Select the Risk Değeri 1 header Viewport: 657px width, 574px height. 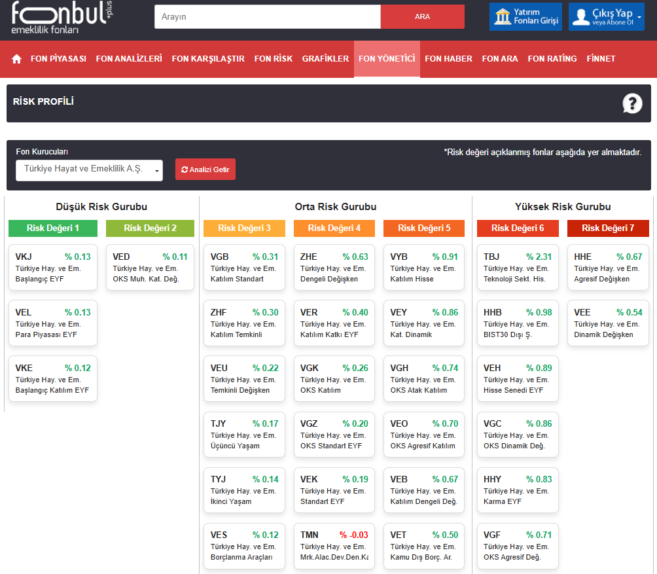(53, 228)
